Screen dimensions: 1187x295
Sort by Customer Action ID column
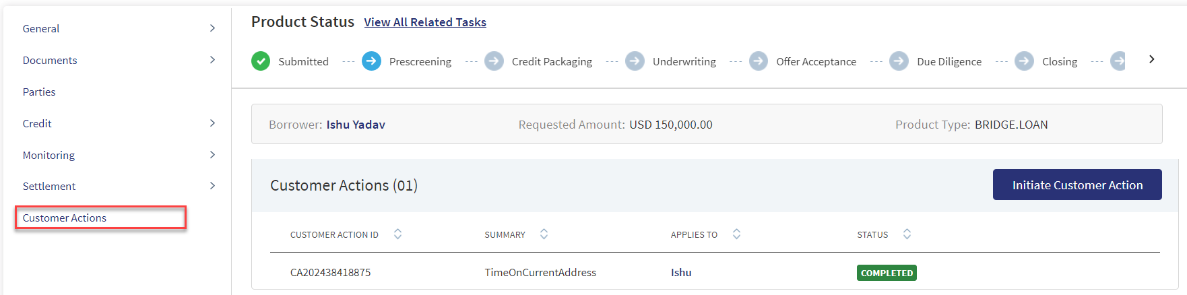coord(397,234)
